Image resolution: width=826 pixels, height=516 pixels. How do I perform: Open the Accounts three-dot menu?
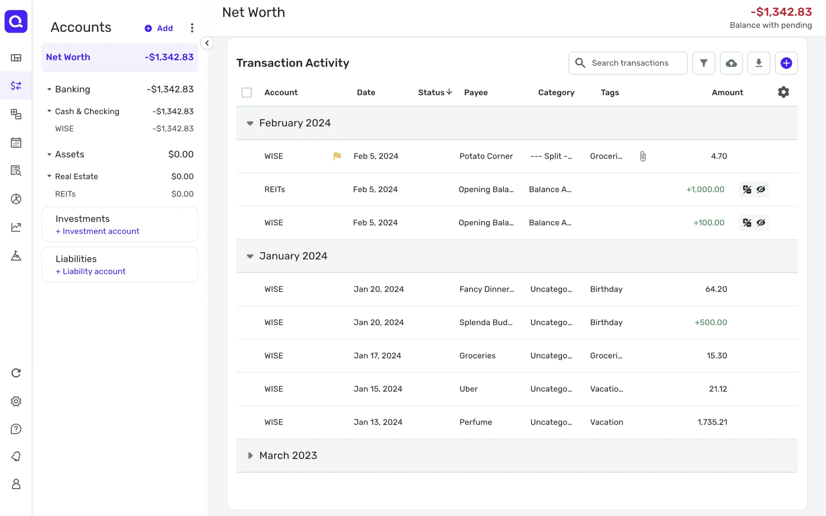tap(192, 28)
